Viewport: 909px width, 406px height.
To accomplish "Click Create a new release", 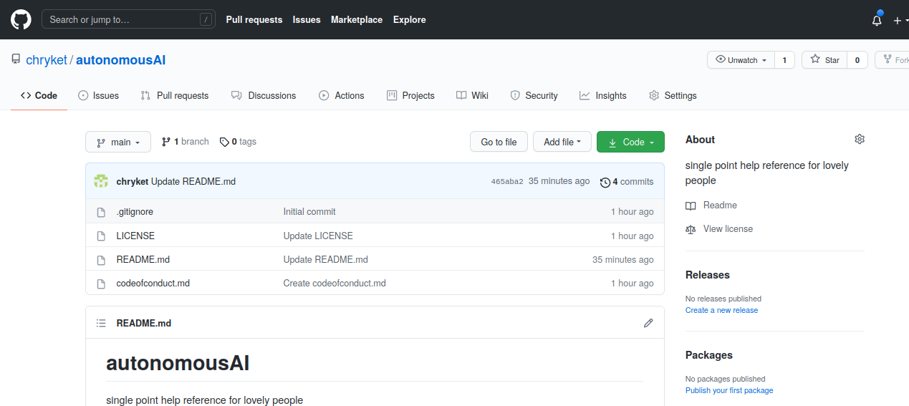I will pyautogui.click(x=721, y=310).
